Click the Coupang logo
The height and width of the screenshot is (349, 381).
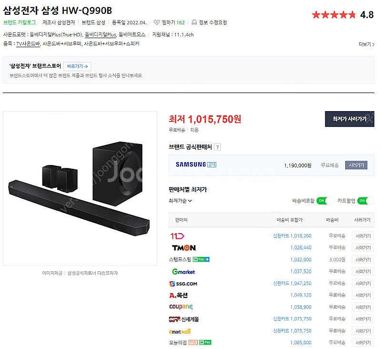coord(180,307)
